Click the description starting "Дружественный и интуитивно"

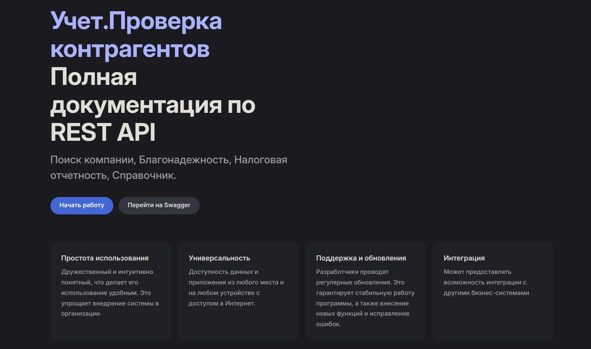pos(110,293)
